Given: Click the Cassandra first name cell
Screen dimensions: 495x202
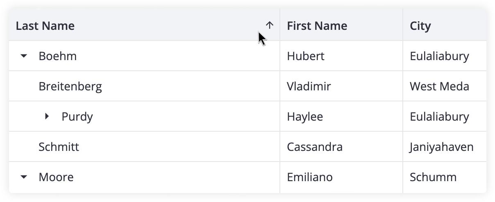Looking at the screenshot, I should coord(341,147).
